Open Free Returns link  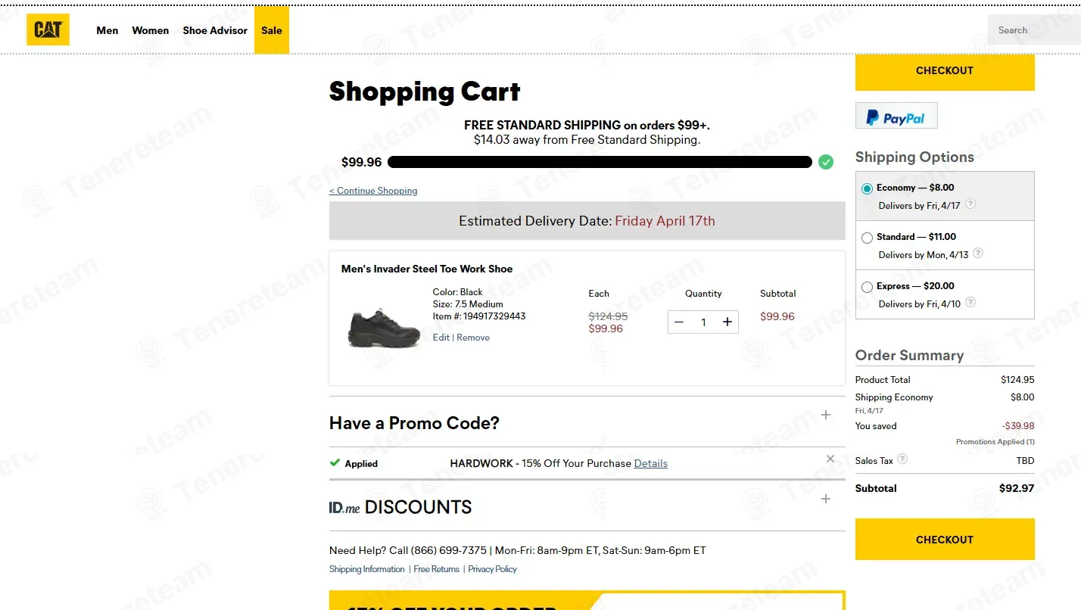[437, 569]
